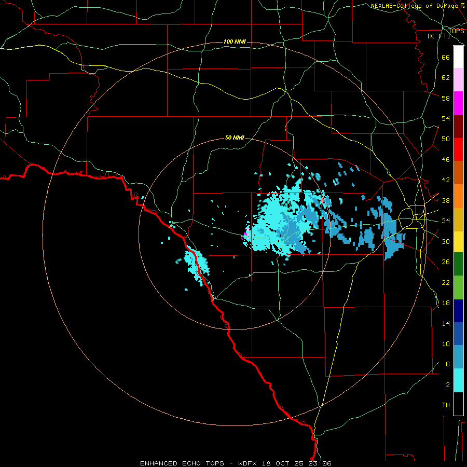Click the "26" scale label
This screenshot has height=467, width=467.
446,262
